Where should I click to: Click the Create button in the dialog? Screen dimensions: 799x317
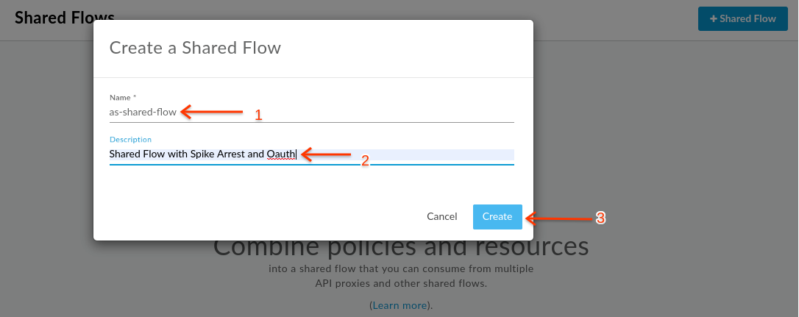click(x=497, y=216)
